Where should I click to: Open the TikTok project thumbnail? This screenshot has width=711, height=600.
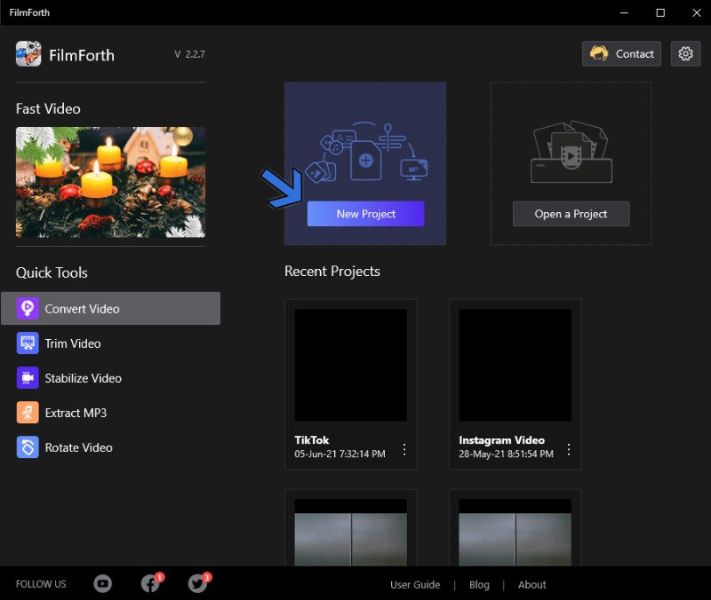point(350,365)
